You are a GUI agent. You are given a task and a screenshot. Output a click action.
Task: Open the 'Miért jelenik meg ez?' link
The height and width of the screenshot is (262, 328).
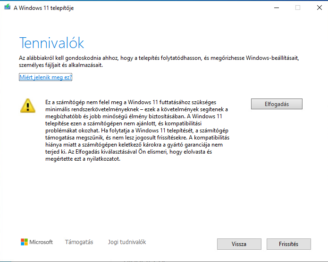46,77
